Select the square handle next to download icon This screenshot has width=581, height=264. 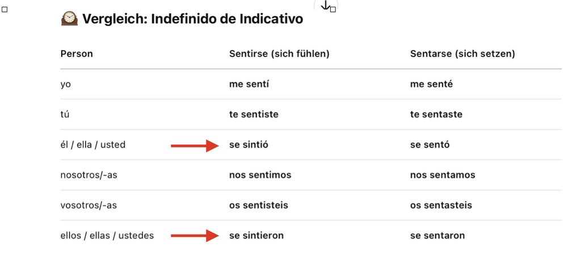332,10
